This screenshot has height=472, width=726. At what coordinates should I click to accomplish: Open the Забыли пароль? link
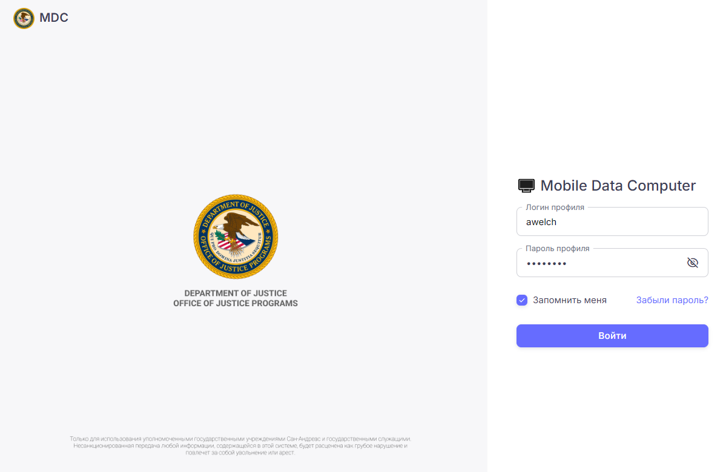click(672, 300)
